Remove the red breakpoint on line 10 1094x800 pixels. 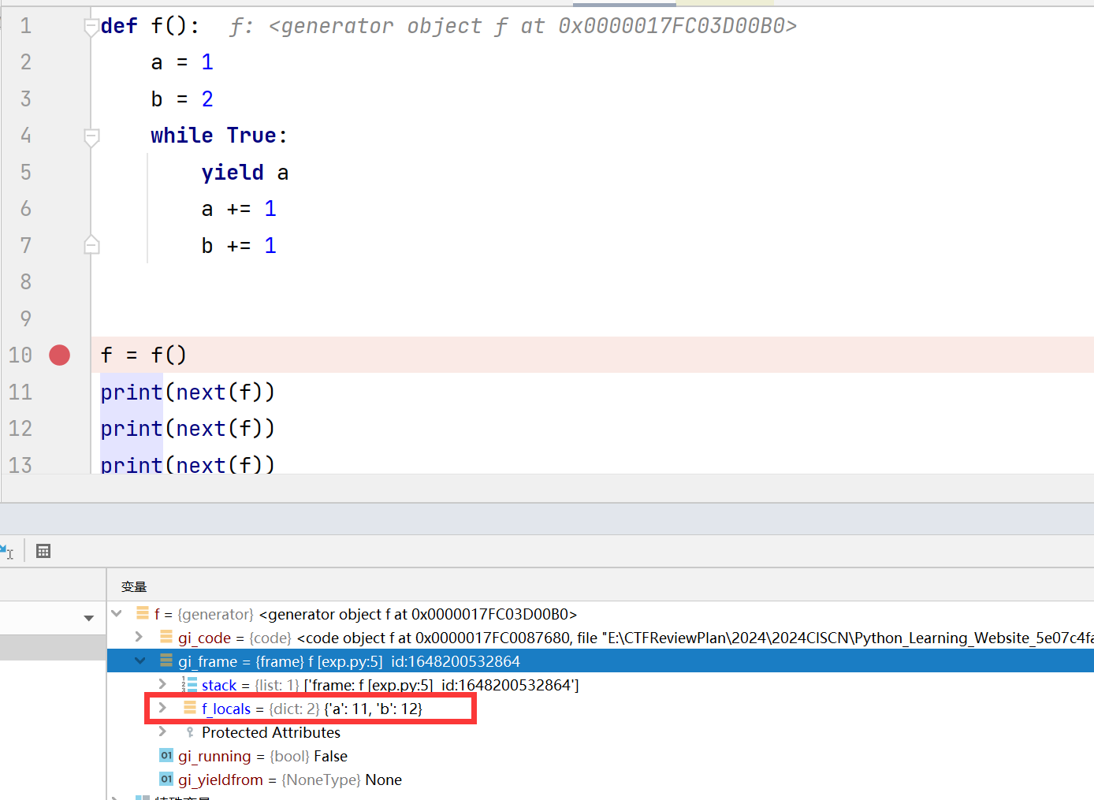point(59,355)
